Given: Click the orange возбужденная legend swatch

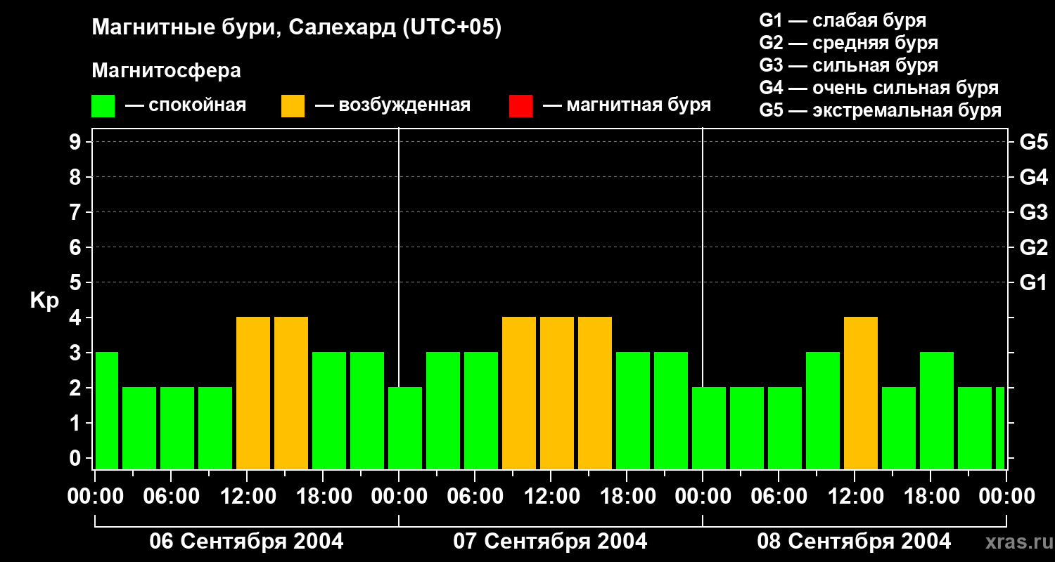Looking at the screenshot, I should (x=293, y=106).
